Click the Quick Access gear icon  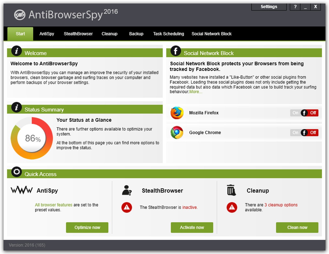(x=17, y=172)
